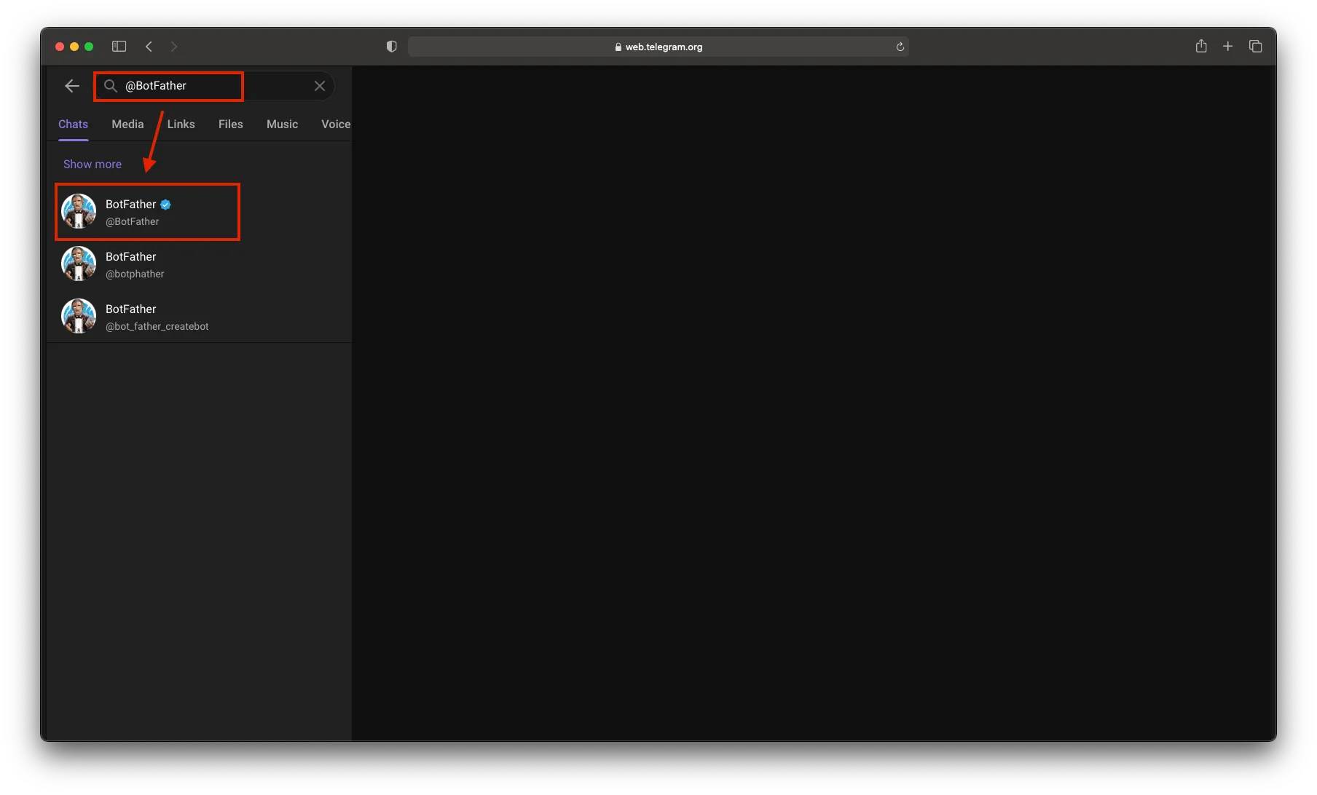Screen dimensions: 1317x795
Task: Switch to the Files tab
Action: point(231,124)
